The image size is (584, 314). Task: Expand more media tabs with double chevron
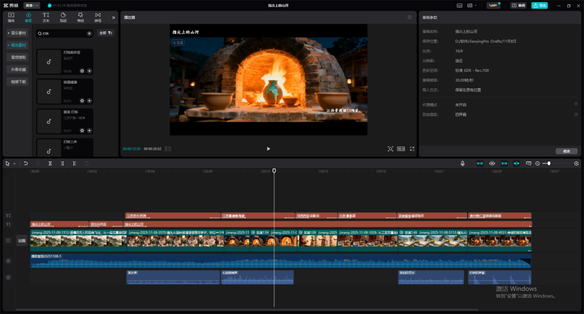[114, 17]
